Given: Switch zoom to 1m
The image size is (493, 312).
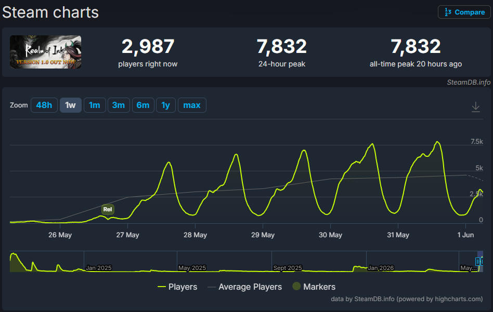Looking at the screenshot, I should 95,105.
